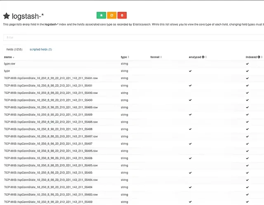Select tcpConnState field ending 56491.raw
The width and height of the screenshot is (264, 205).
pos(51,78)
